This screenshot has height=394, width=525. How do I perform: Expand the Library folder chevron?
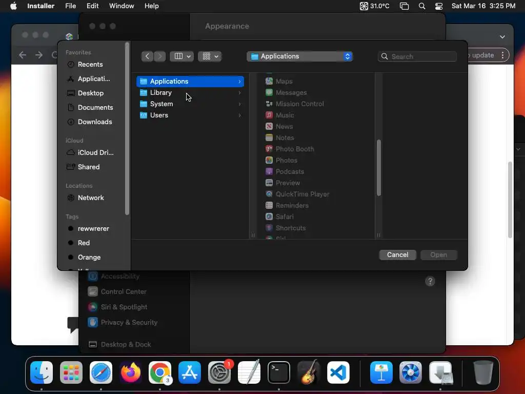pos(239,93)
